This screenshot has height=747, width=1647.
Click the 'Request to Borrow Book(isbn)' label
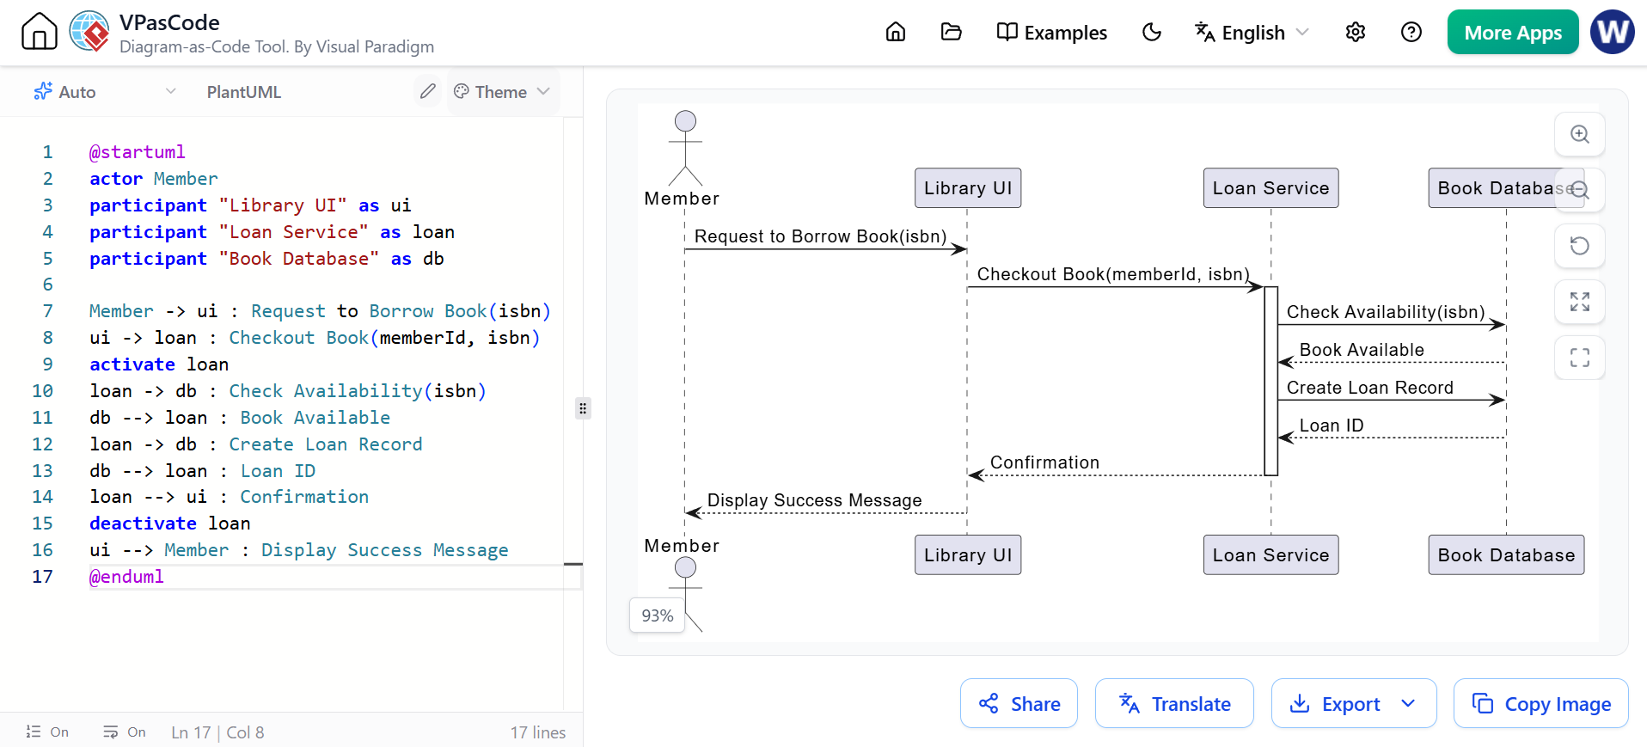[x=820, y=236]
